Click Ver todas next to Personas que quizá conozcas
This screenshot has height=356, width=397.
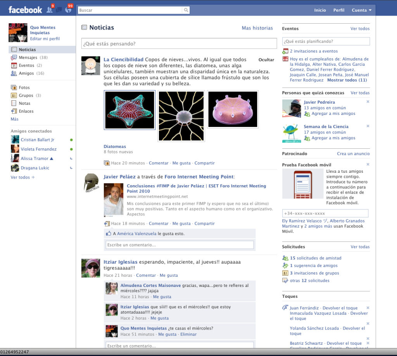coord(360,93)
